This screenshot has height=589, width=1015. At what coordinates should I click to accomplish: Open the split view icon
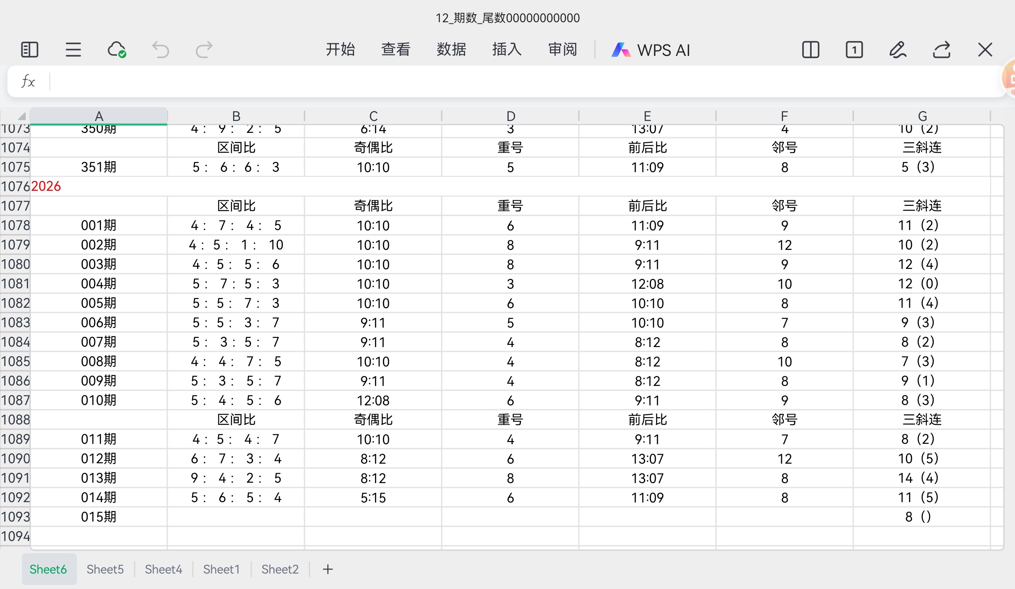pyautogui.click(x=810, y=50)
